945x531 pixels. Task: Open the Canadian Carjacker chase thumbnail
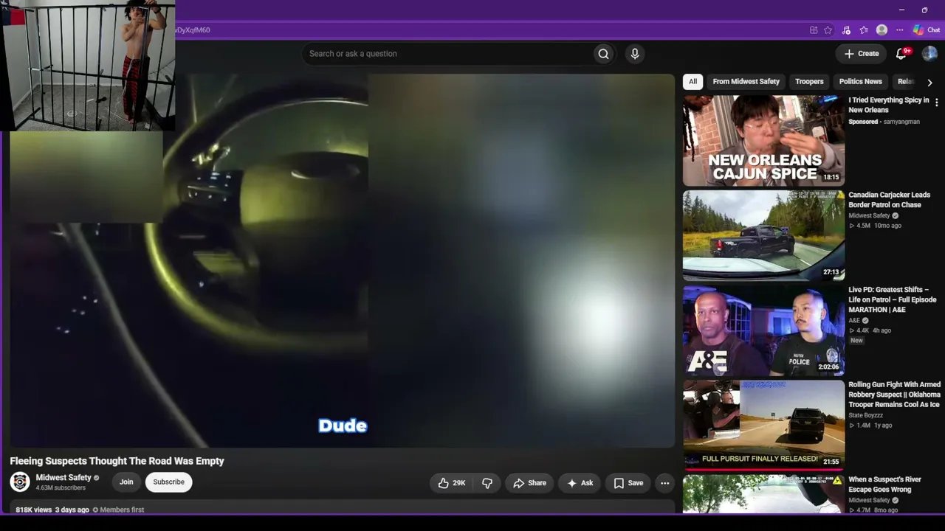click(x=763, y=236)
